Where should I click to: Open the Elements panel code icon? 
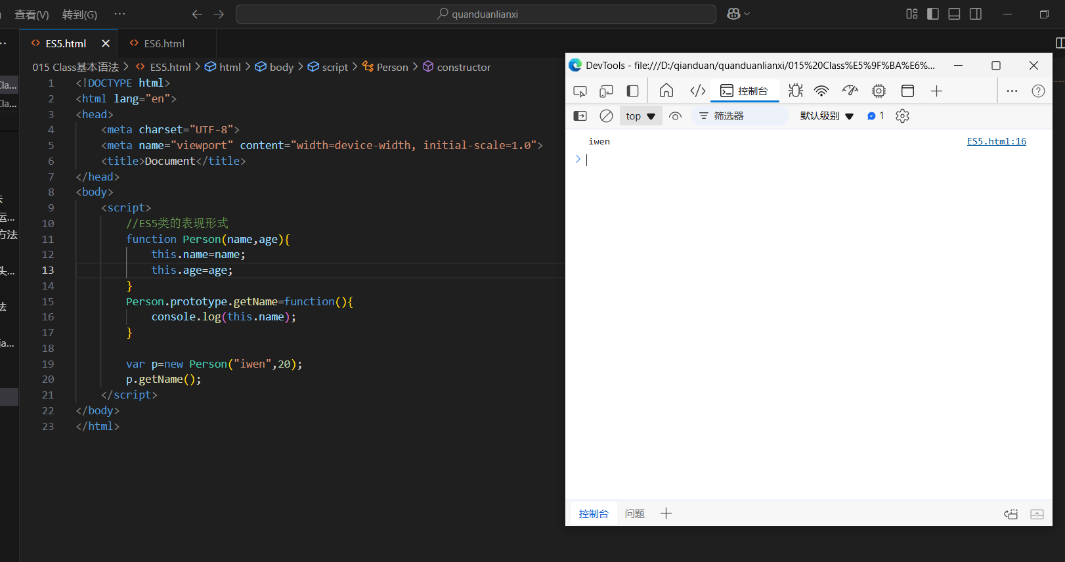[698, 91]
